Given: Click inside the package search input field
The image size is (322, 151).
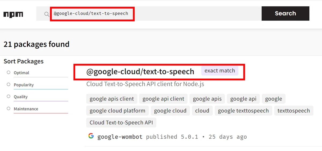Looking at the screenshot, I should 156,13.
